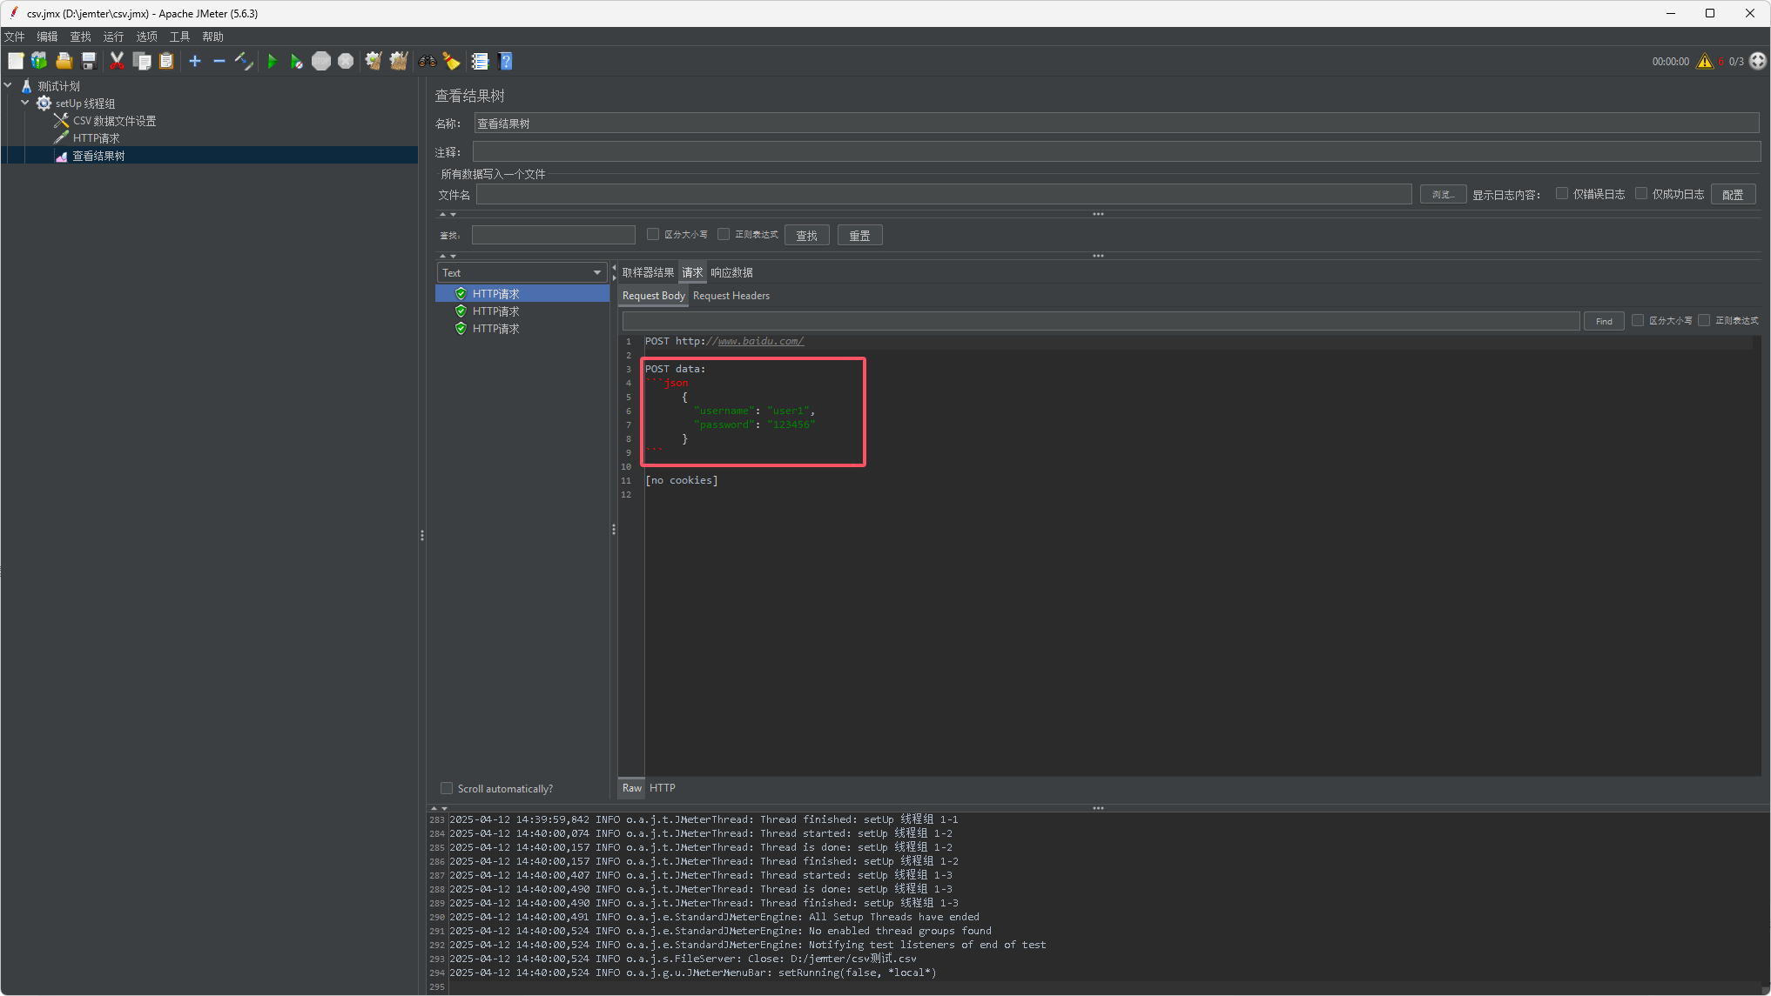Screen dimensions: 1771x996
Task: Collapse the 测试计划 root node
Action: [8, 85]
